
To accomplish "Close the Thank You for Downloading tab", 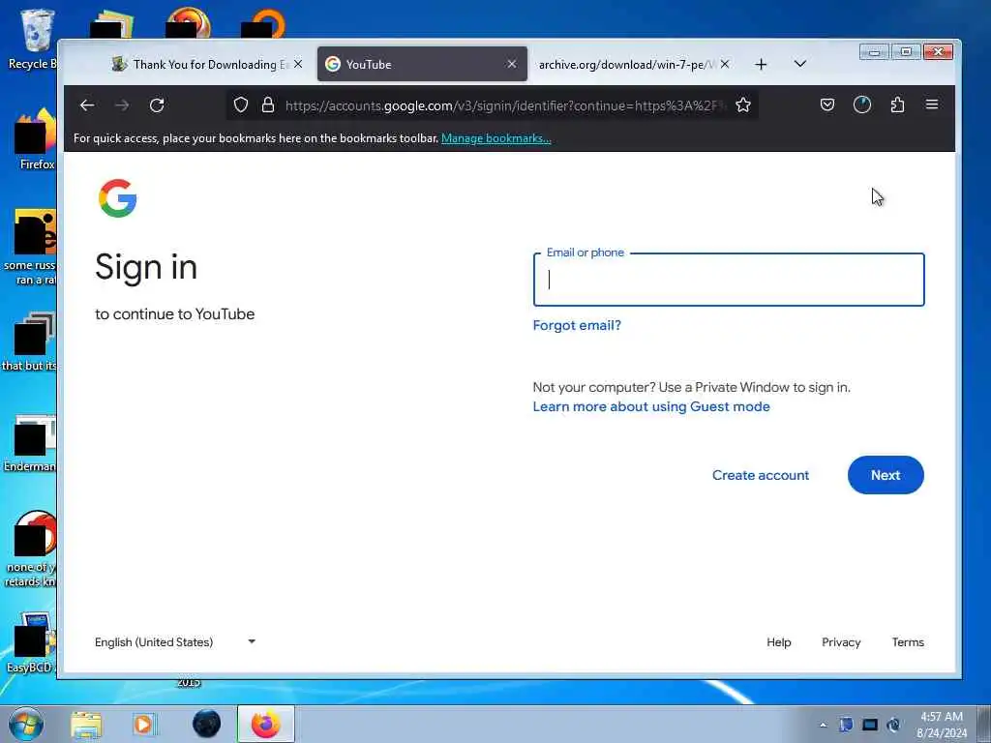I will point(298,64).
